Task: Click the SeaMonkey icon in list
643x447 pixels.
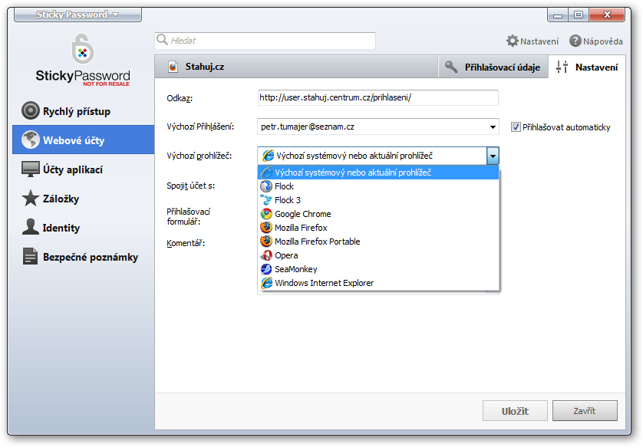Action: tap(266, 269)
